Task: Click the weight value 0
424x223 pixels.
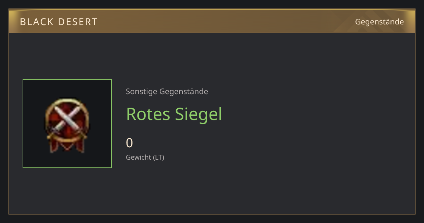Action: click(129, 143)
